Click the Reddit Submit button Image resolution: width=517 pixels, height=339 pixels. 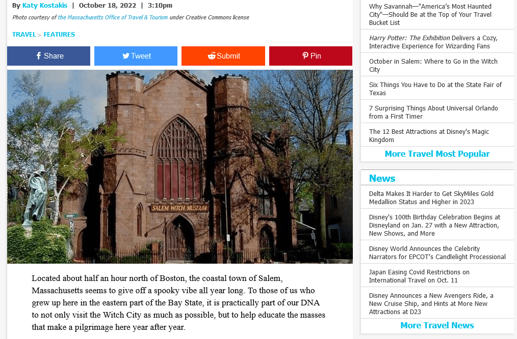[223, 56]
